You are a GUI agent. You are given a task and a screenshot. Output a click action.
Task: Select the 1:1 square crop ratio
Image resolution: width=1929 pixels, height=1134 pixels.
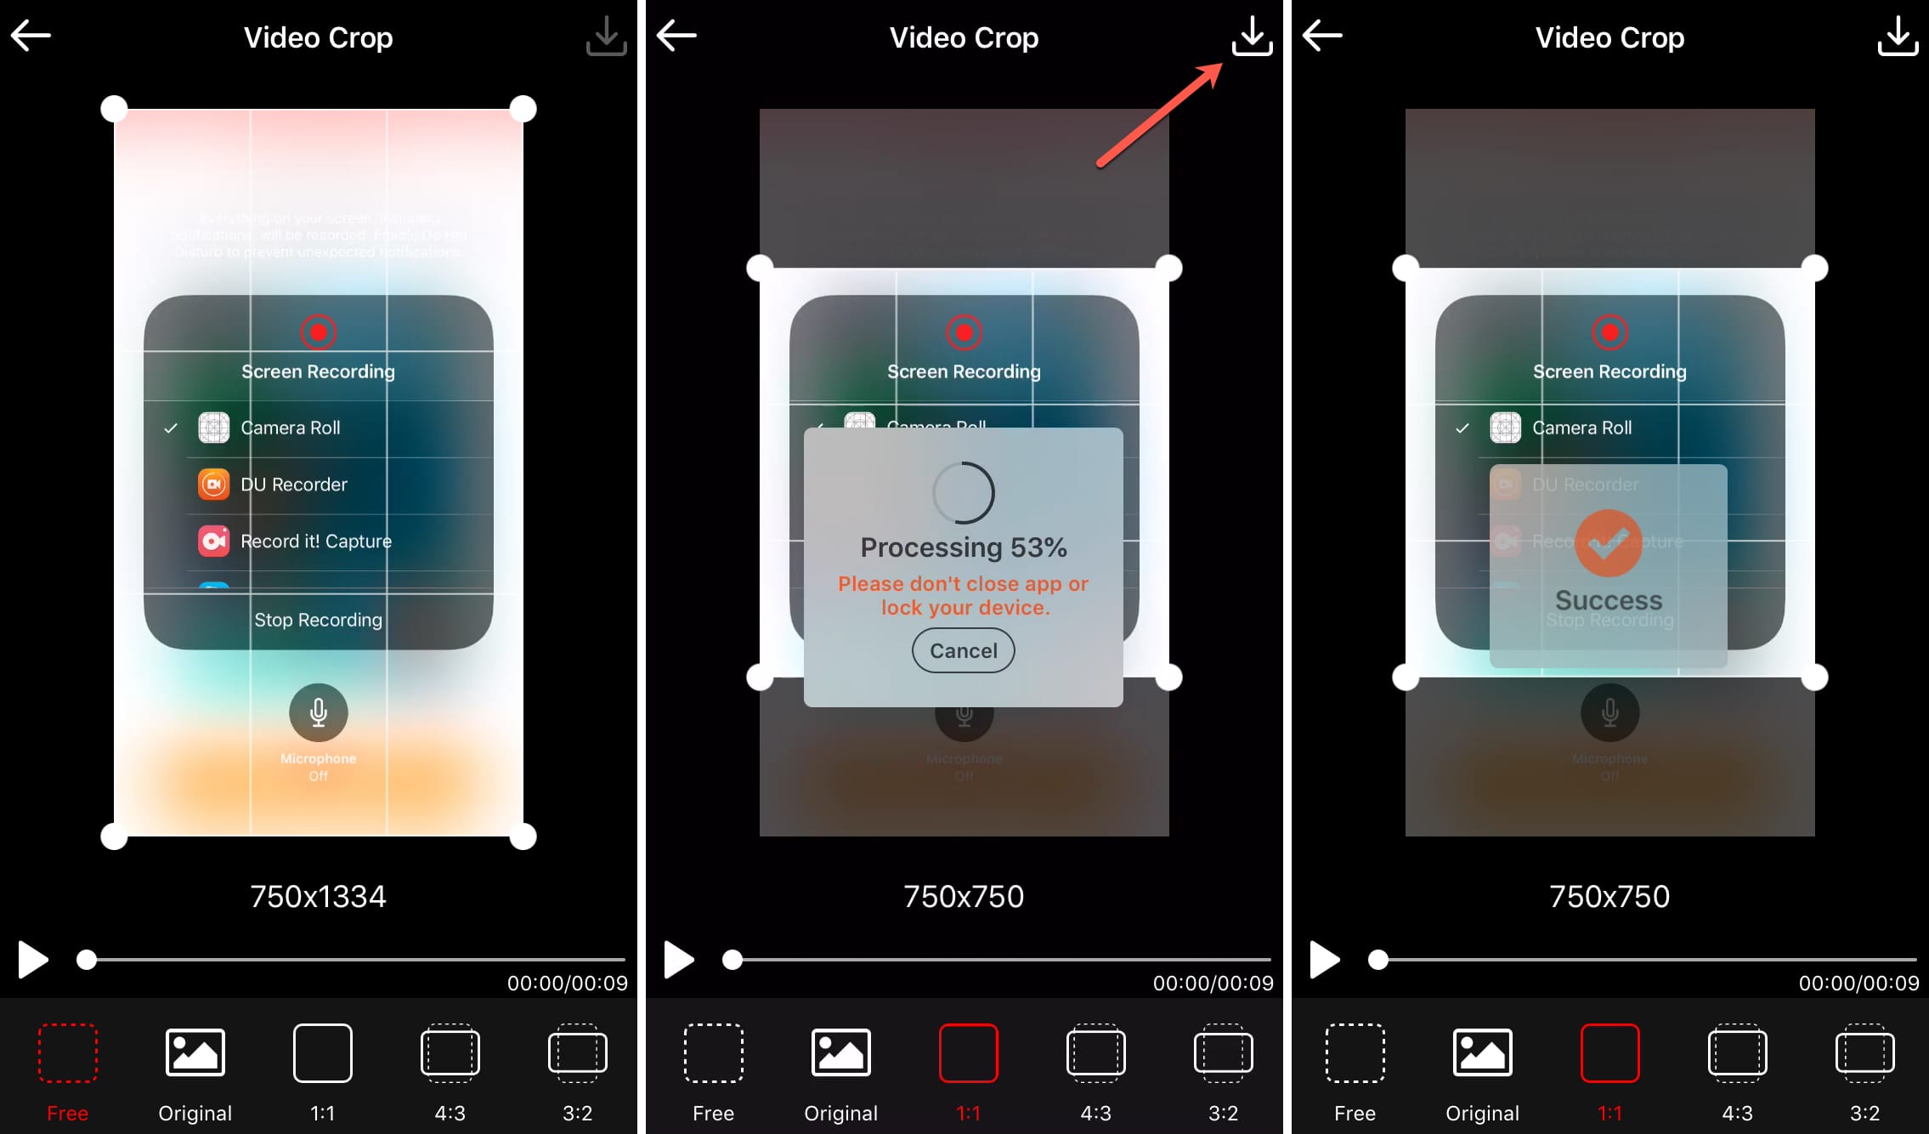coord(320,1074)
